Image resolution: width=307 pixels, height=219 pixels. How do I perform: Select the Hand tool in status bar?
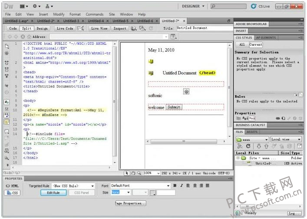[x=133, y=173]
